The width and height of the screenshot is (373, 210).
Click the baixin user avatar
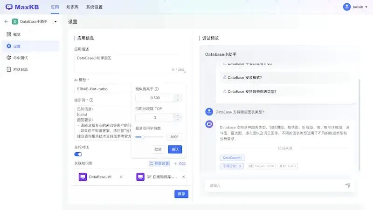pos(346,7)
